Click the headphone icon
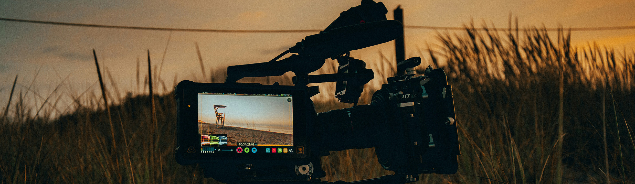The height and width of the screenshot is (184, 635). (x=219, y=150)
